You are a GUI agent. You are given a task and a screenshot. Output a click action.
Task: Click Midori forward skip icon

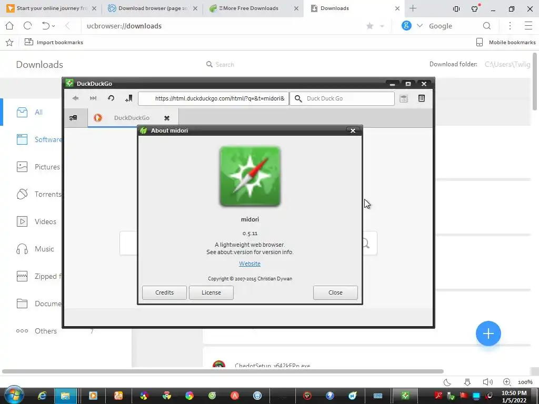click(x=93, y=98)
